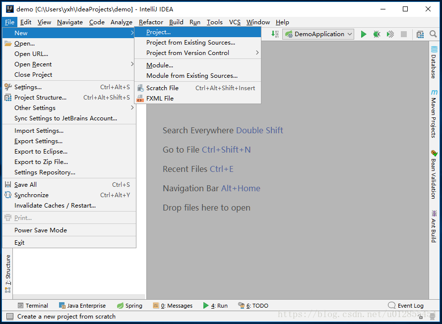
Task: Open the Build menu
Action: (176, 22)
